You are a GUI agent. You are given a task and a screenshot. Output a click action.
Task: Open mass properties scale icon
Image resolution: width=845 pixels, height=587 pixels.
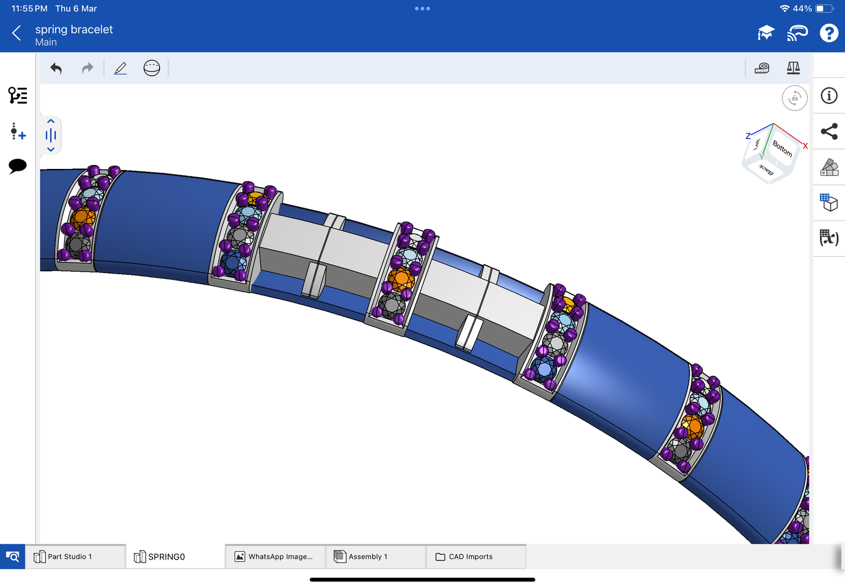[793, 68]
